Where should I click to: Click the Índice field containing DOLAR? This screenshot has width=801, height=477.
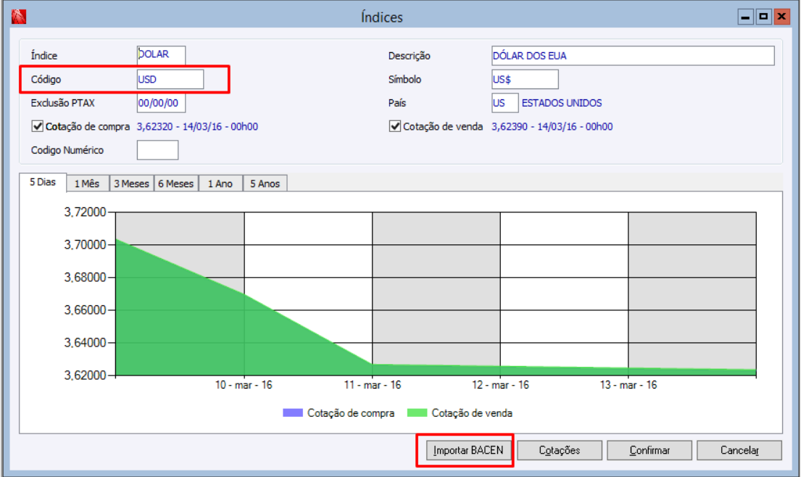pyautogui.click(x=161, y=55)
